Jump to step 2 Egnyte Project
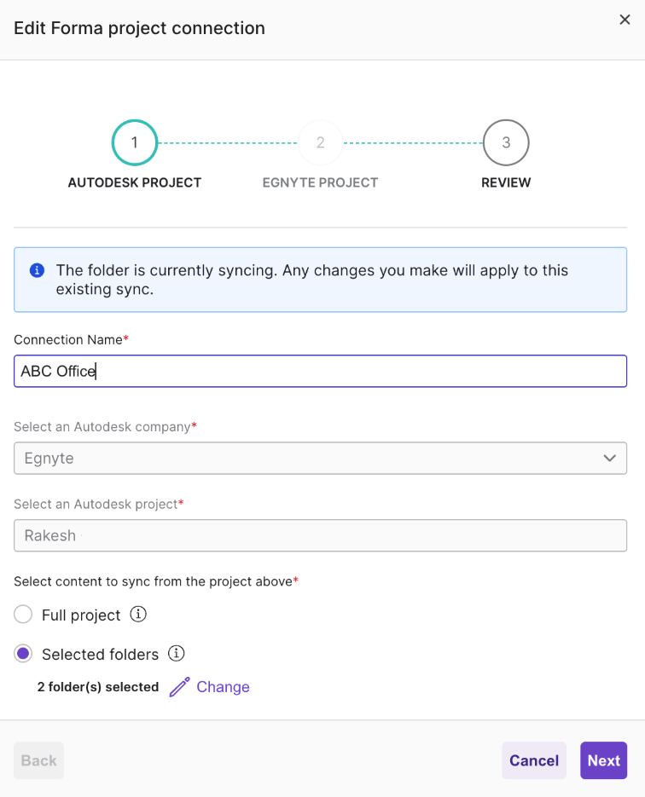 (x=320, y=143)
